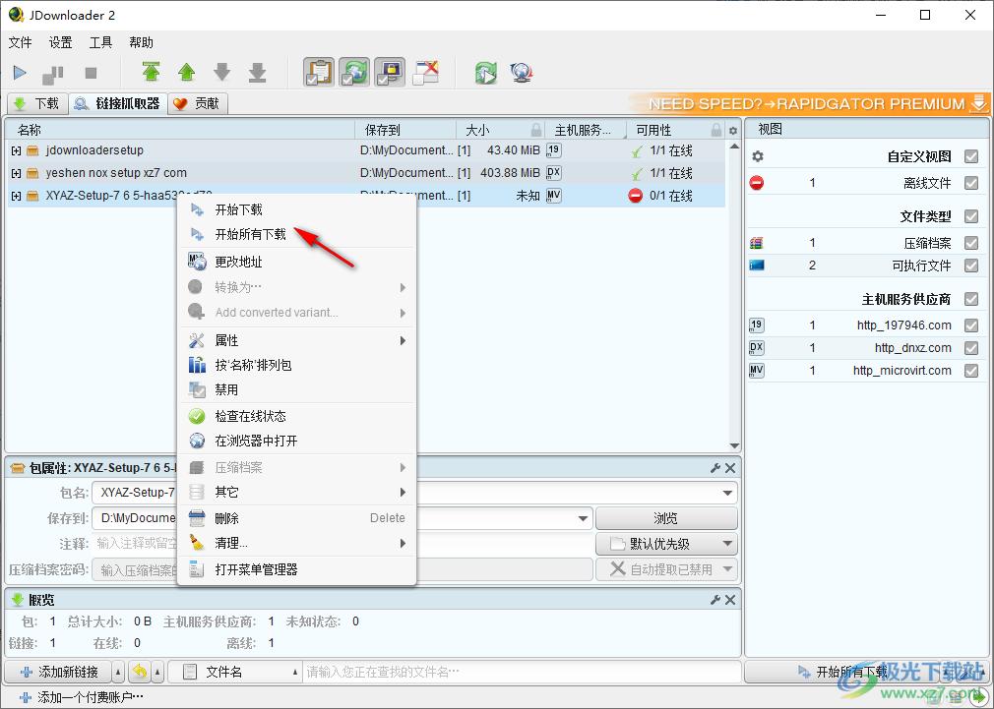Click the 注释 comment input field
The height and width of the screenshot is (709, 994).
(x=342, y=544)
